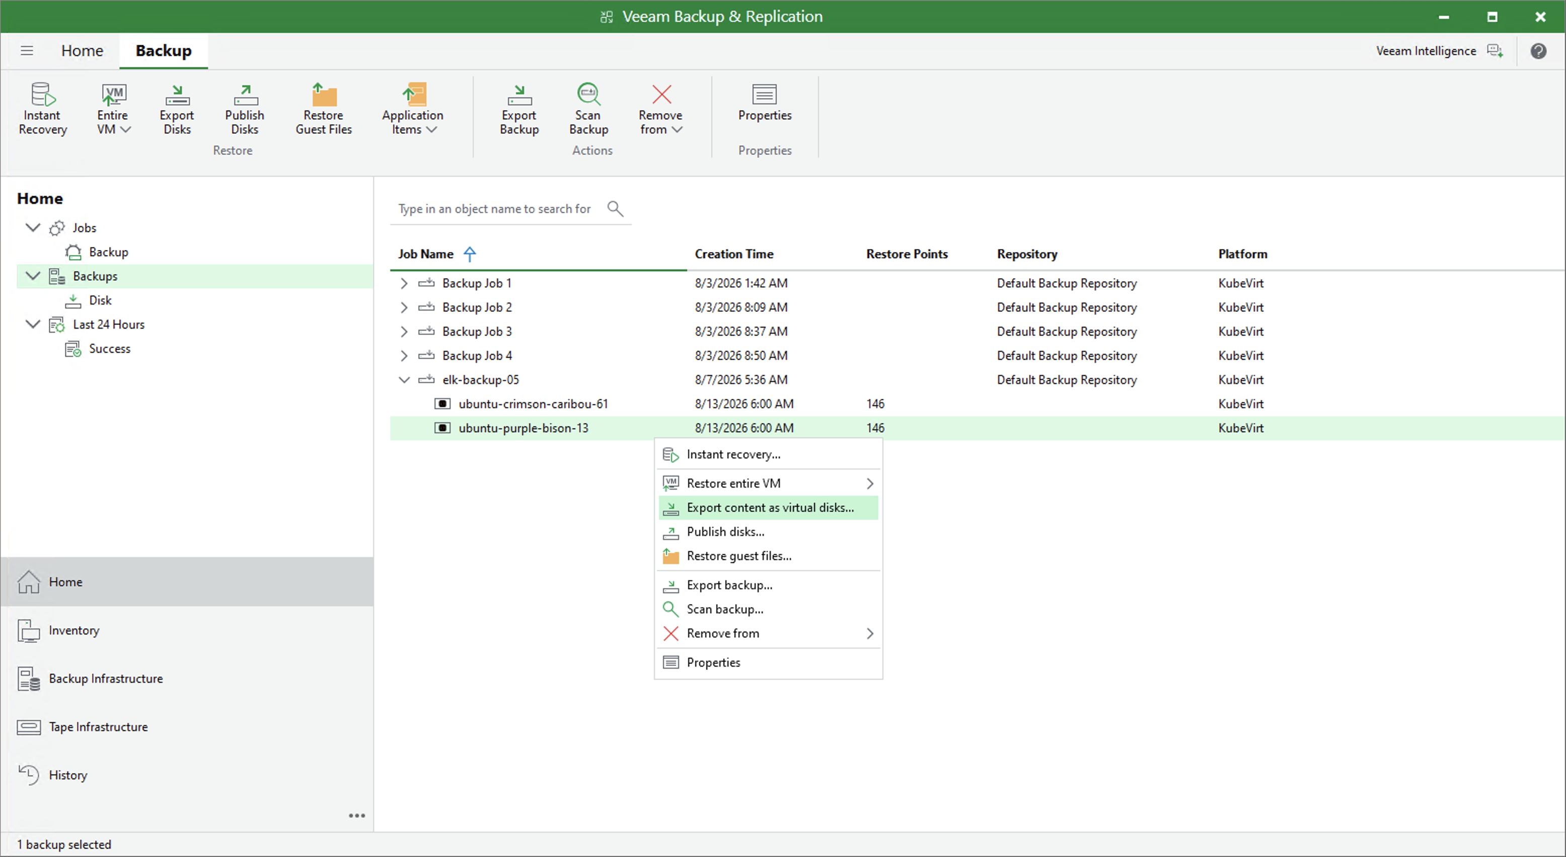Switch to the Inventory view
Viewport: 1566px width, 857px height.
pyautogui.click(x=187, y=630)
